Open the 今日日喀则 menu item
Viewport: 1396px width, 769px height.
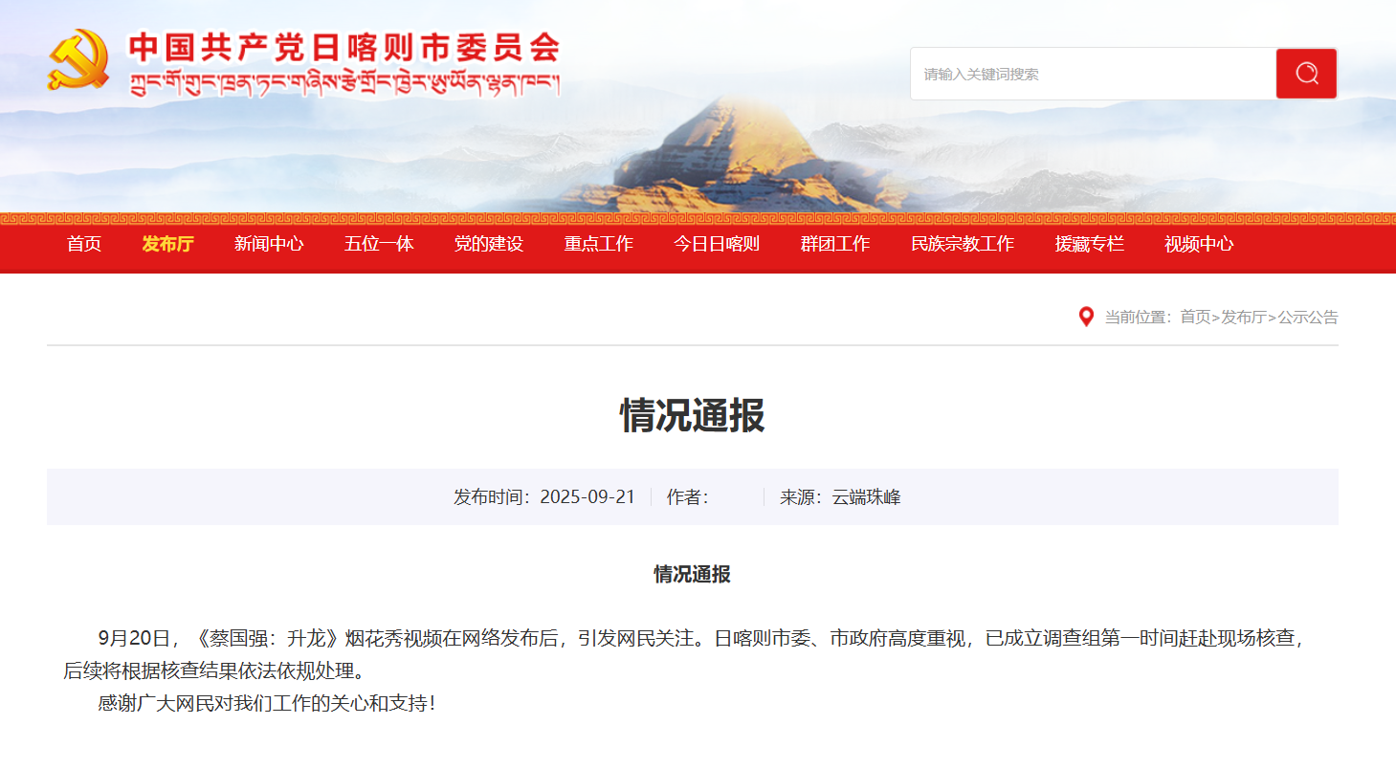click(x=717, y=244)
